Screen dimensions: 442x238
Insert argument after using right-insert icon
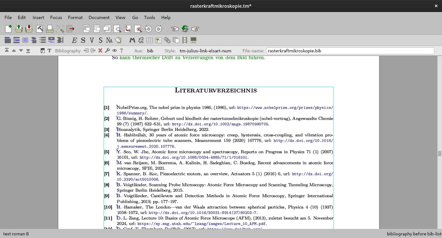pos(93,51)
